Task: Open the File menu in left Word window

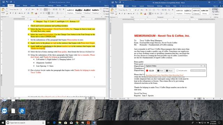Action: pyautogui.click(x=3, y=6)
